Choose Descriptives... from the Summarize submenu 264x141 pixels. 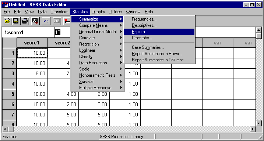click(159, 25)
